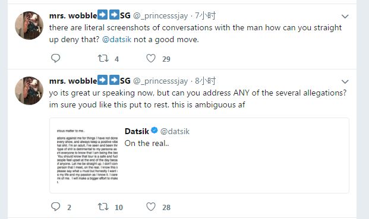
Task: Open the first tweet's profile avatar
Action: [29, 26]
